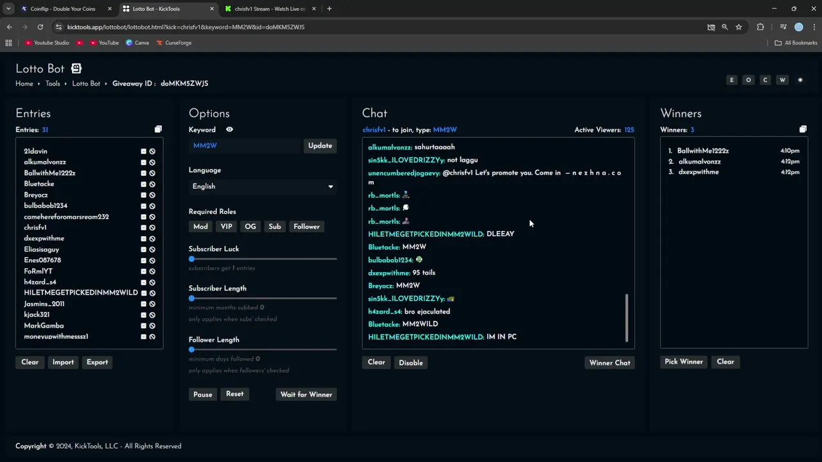This screenshot has height=462, width=822.
Task: Export the entries list
Action: pyautogui.click(x=97, y=363)
